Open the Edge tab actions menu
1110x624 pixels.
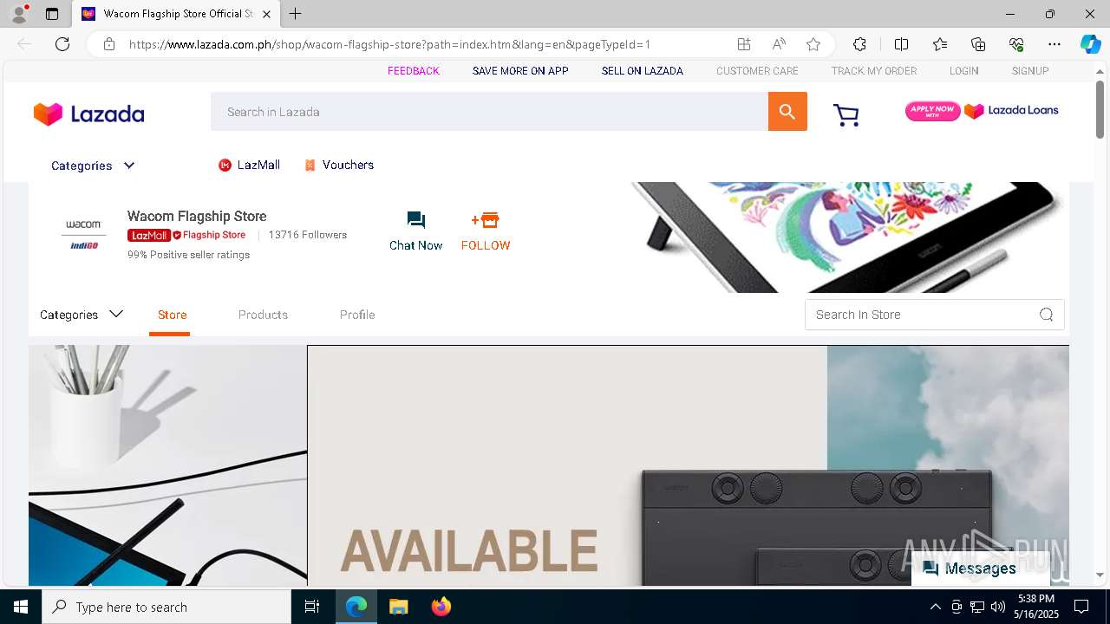click(x=52, y=14)
